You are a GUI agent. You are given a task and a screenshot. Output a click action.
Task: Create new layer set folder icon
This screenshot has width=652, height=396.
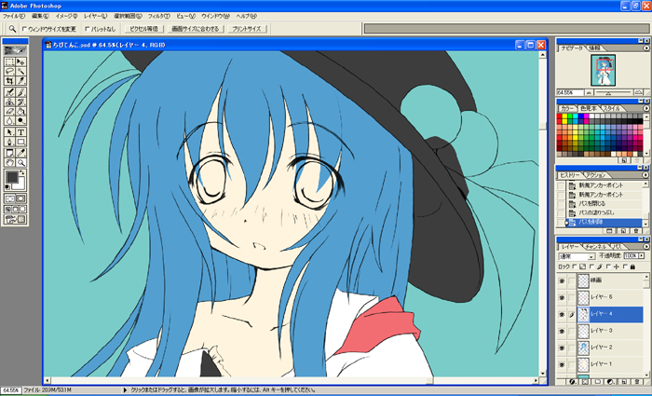[x=598, y=381]
